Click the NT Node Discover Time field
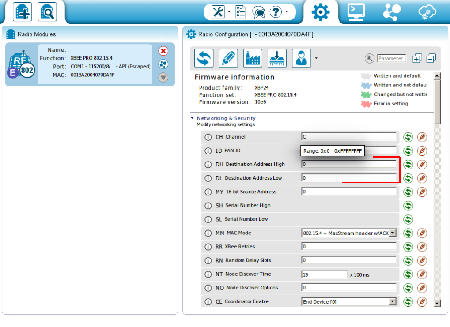This screenshot has height=327, width=450. (324, 274)
